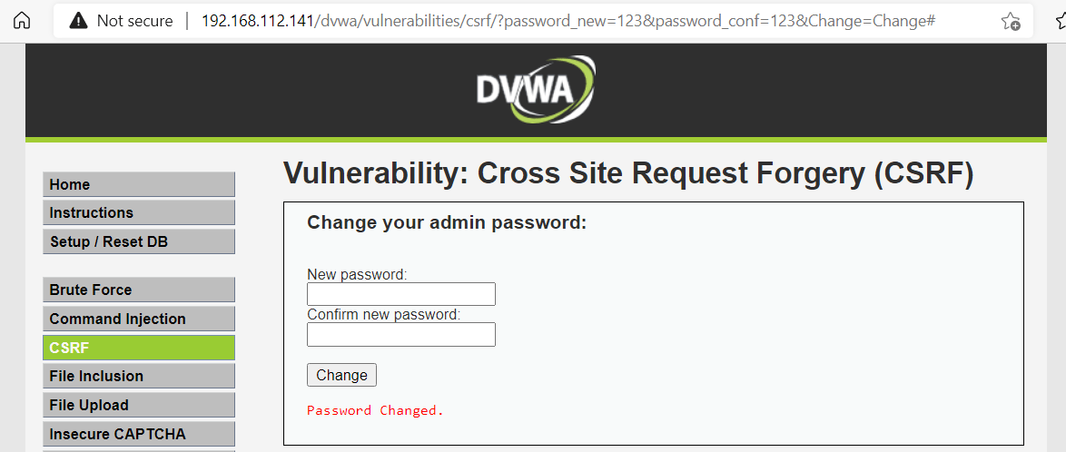The width and height of the screenshot is (1066, 452).
Task: Click the DVWA logo in header
Action: pyautogui.click(x=536, y=89)
